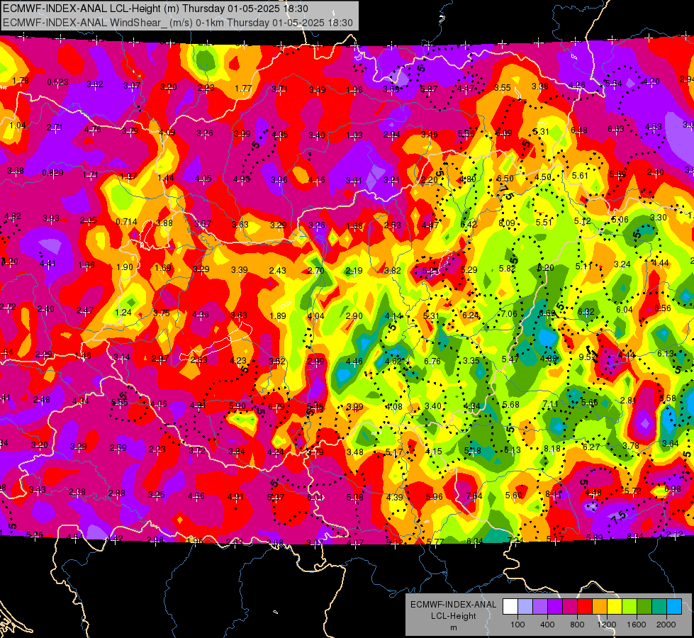This screenshot has height=638, width=694.
Task: Click the LCL-Height (m) header line
Action: click(x=155, y=9)
